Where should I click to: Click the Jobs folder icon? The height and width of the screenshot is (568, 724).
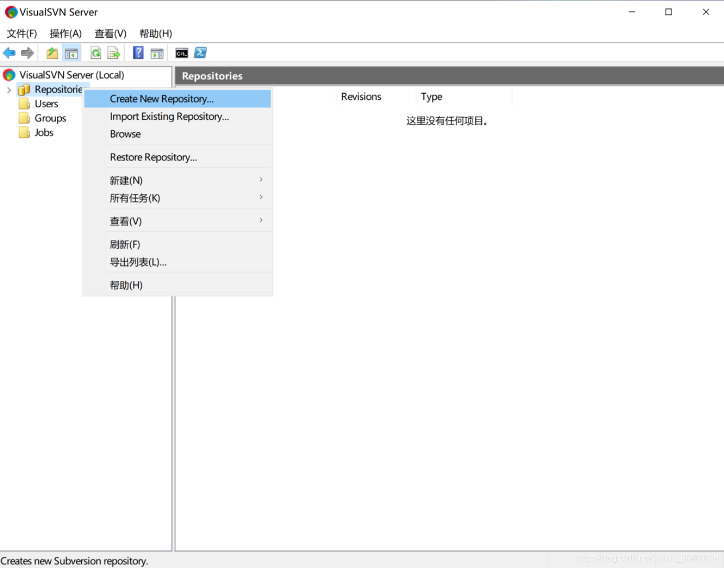tap(24, 132)
